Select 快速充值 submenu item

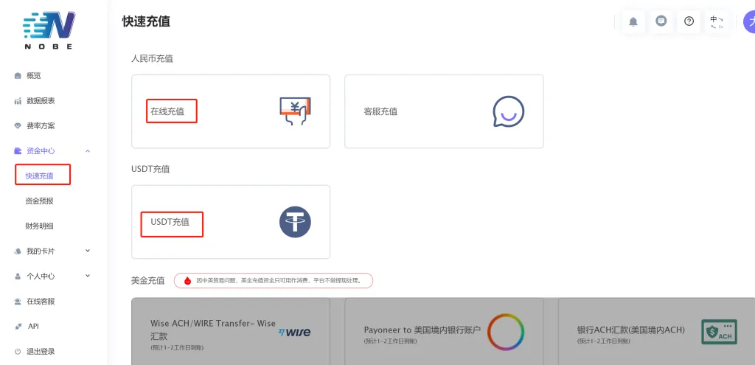[40, 176]
